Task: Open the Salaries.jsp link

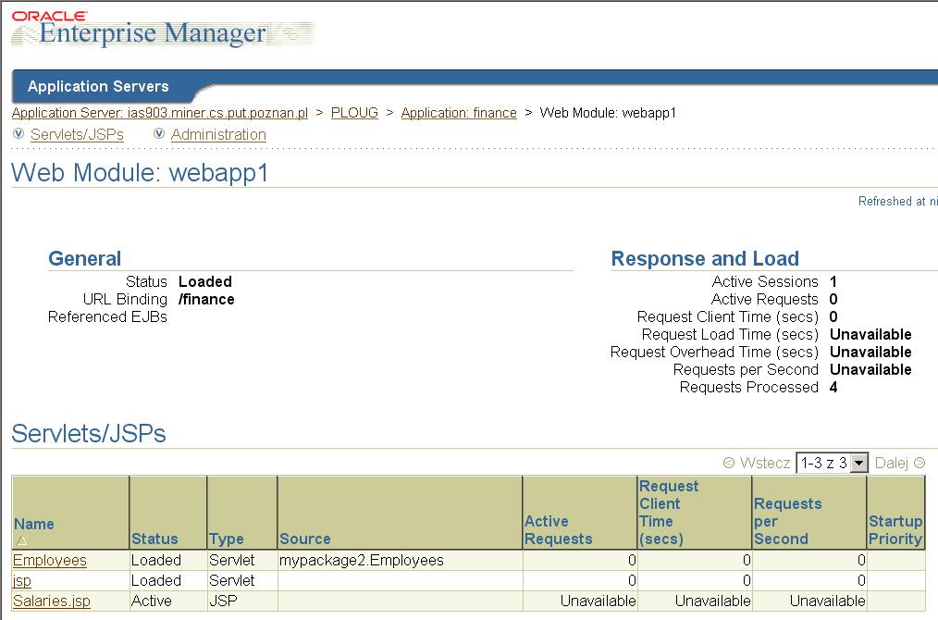Action: [52, 601]
